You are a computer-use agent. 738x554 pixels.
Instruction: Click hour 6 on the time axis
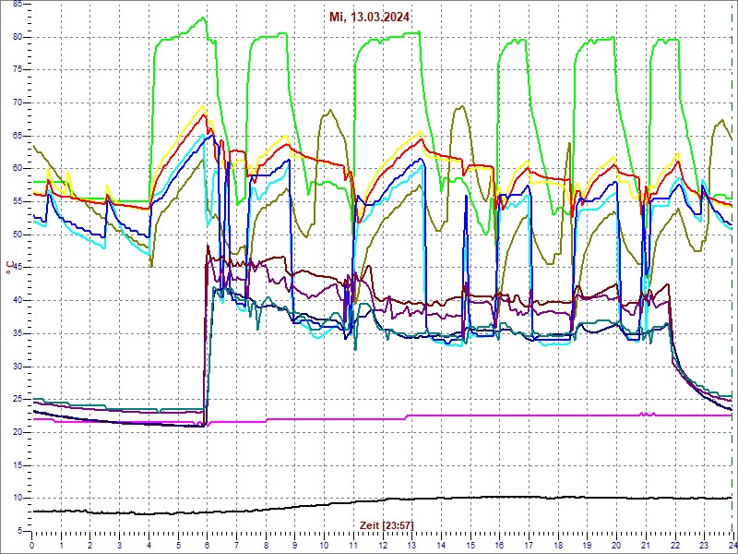click(207, 545)
